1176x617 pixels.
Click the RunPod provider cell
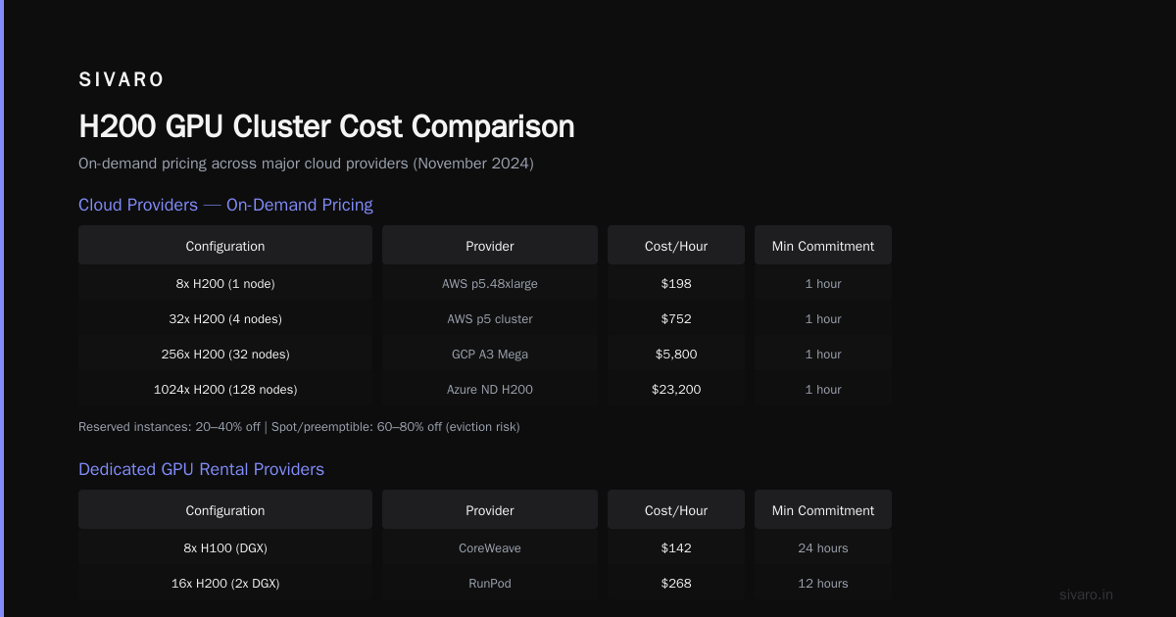[x=490, y=584]
